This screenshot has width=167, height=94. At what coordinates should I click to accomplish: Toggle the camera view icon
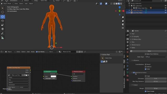(123, 24)
